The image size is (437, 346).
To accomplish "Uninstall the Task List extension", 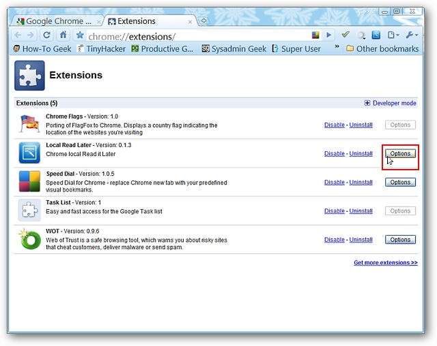I will [x=361, y=211].
